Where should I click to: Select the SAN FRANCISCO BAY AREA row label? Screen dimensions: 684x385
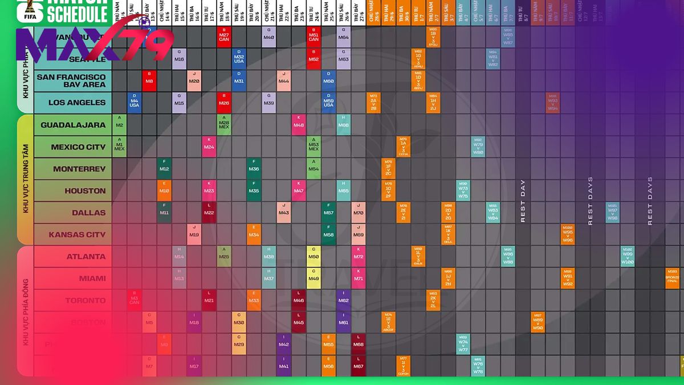73,80
